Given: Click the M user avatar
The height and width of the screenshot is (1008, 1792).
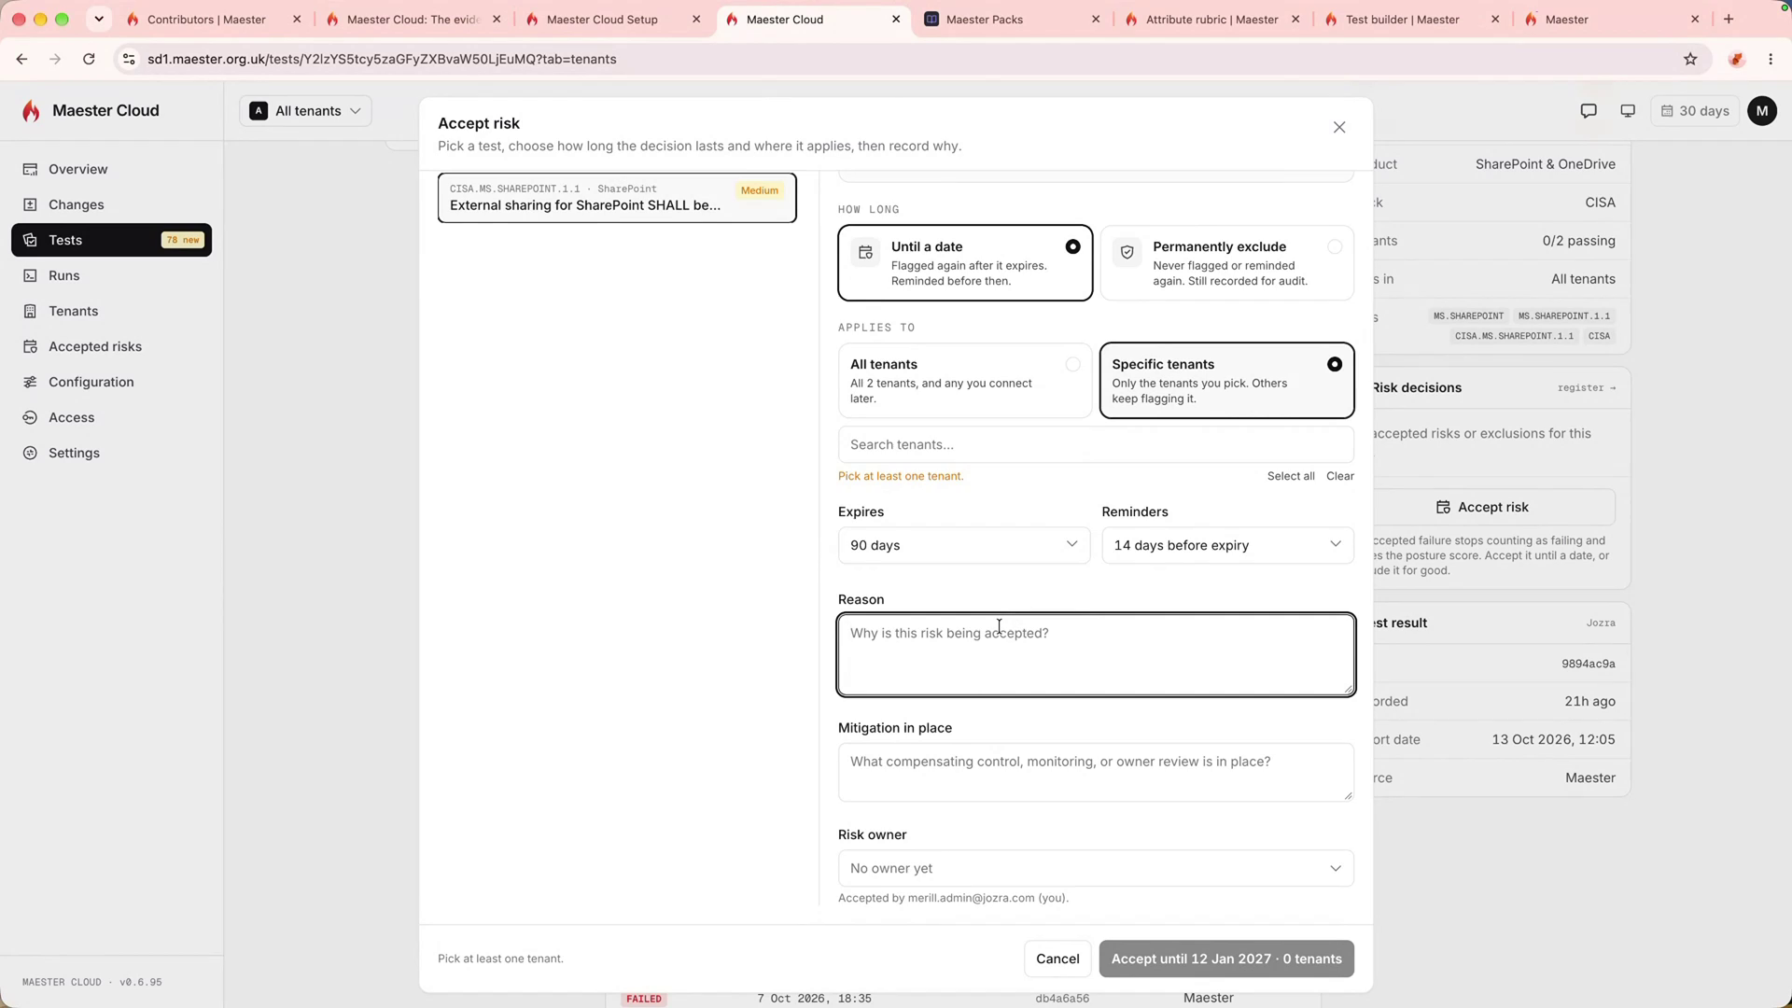Looking at the screenshot, I should tap(1762, 111).
